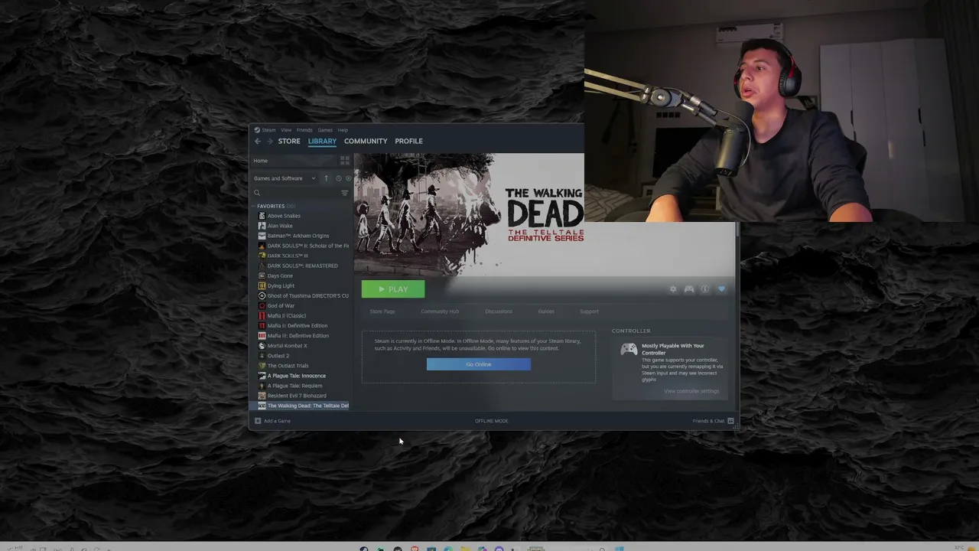This screenshot has width=979, height=551.
Task: Click the Batman: Arkham Origins game icon
Action: pos(262,236)
